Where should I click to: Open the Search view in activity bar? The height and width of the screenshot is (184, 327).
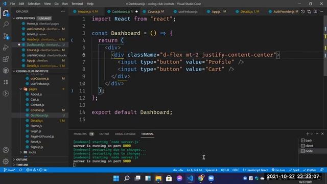point(6,24)
